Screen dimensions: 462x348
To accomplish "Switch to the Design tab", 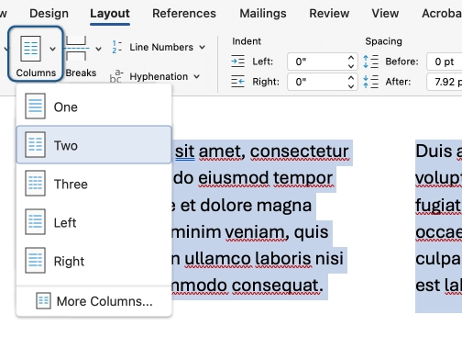I will [49, 14].
